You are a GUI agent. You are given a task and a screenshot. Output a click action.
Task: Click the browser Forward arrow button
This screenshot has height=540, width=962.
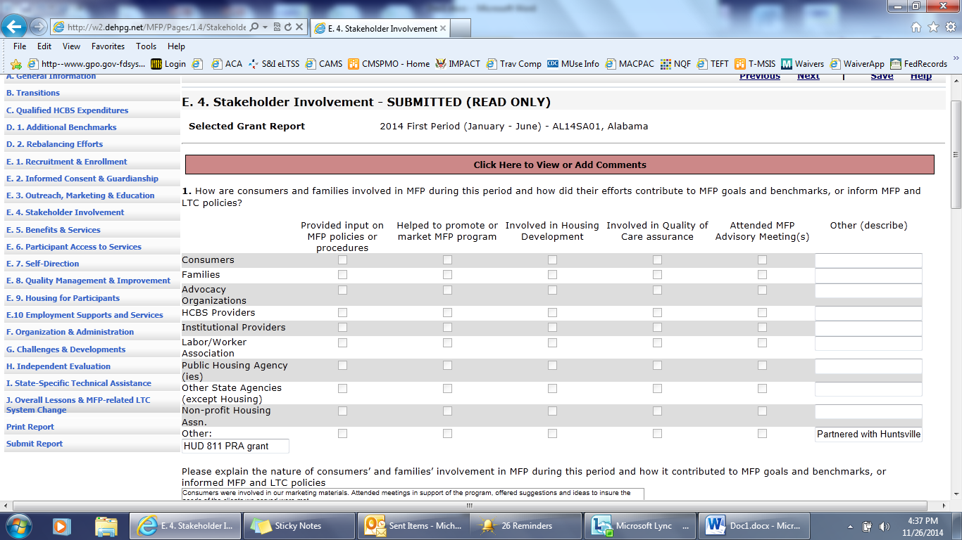[38, 27]
